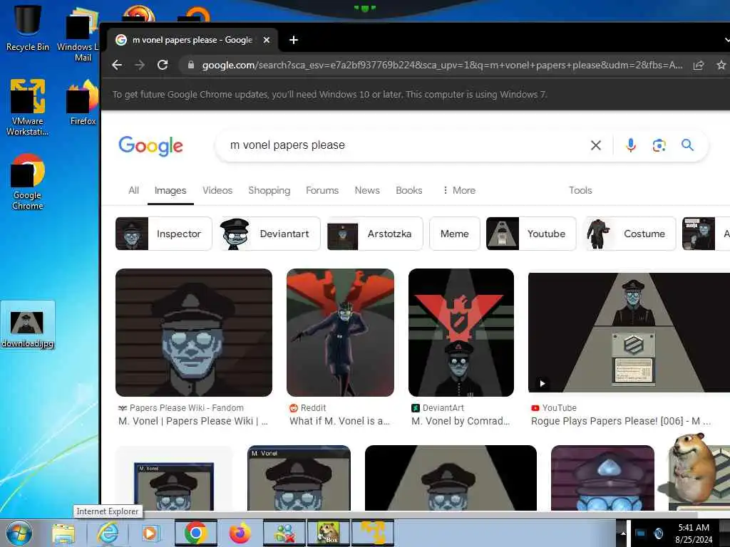Clear the search box with the X icon
730x547 pixels.
click(x=595, y=145)
